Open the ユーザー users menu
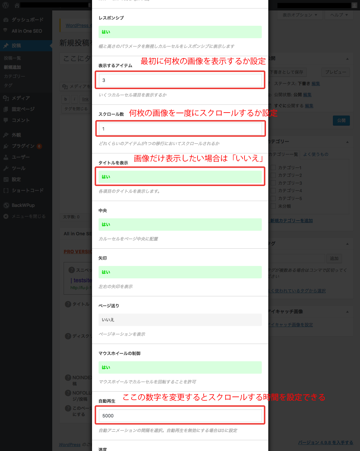The image size is (360, 451). [x=21, y=157]
